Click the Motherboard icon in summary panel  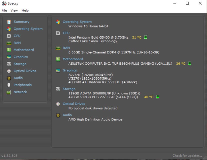point(58,59)
